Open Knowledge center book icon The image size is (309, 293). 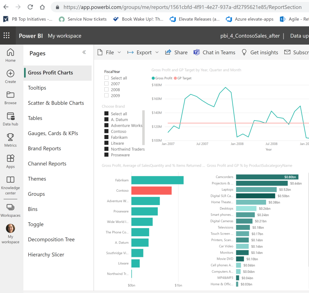[x=10, y=179]
